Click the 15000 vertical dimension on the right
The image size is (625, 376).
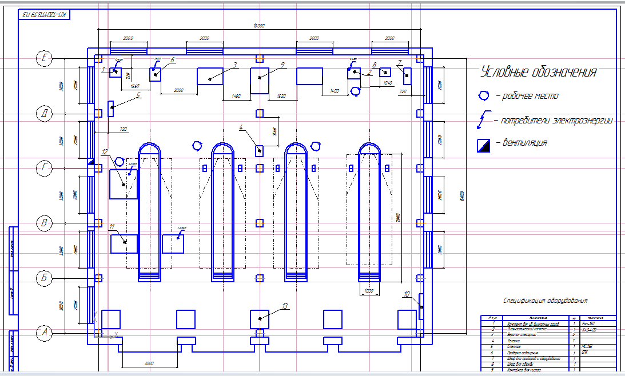point(463,196)
